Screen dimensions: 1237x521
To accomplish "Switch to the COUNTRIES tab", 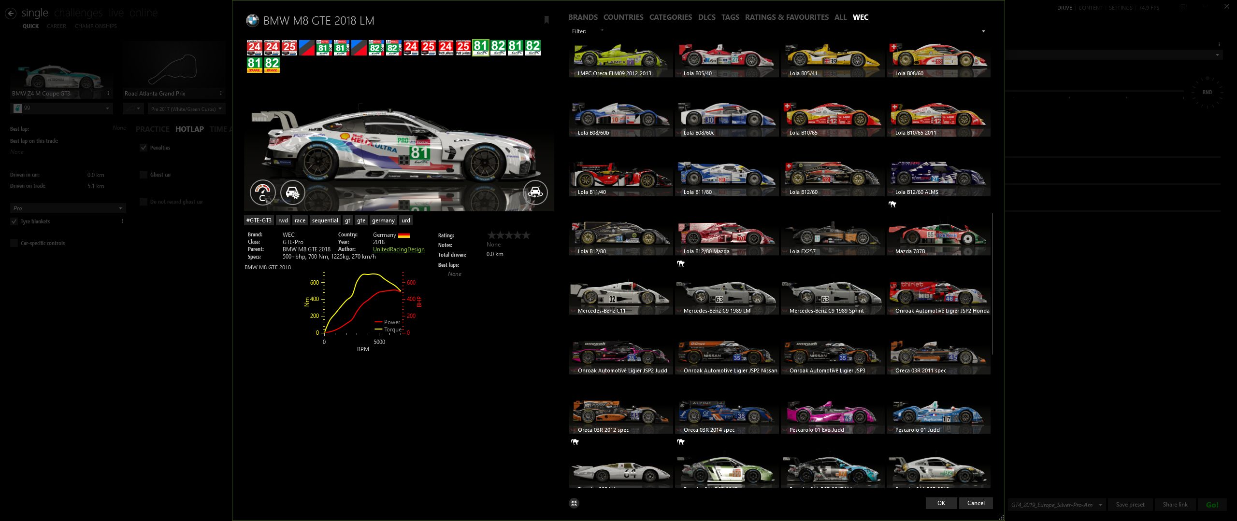I will [623, 17].
